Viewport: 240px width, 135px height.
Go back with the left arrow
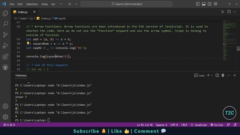coord(70,4)
